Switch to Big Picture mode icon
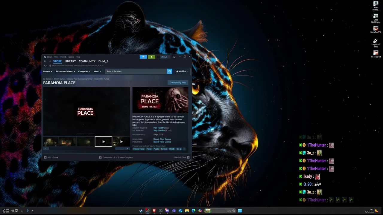 coord(174,57)
